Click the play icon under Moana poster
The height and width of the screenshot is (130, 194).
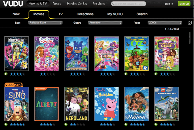coord(126,124)
